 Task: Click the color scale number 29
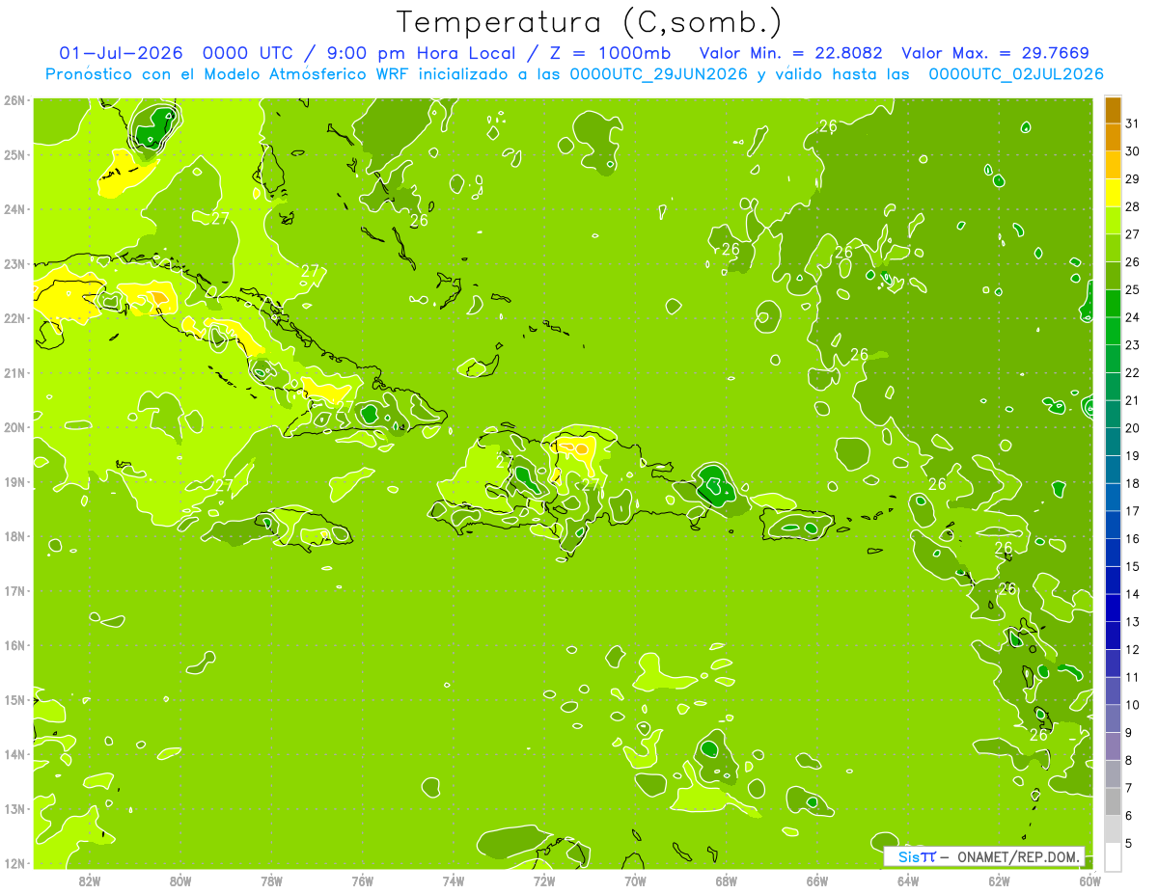coord(1132,178)
